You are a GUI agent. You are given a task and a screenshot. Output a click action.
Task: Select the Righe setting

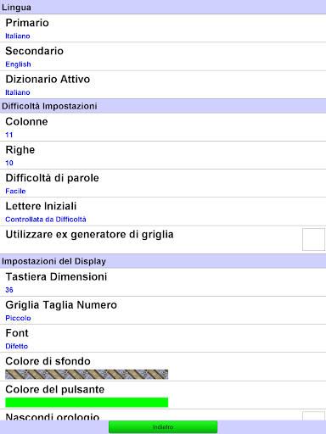tap(163, 155)
